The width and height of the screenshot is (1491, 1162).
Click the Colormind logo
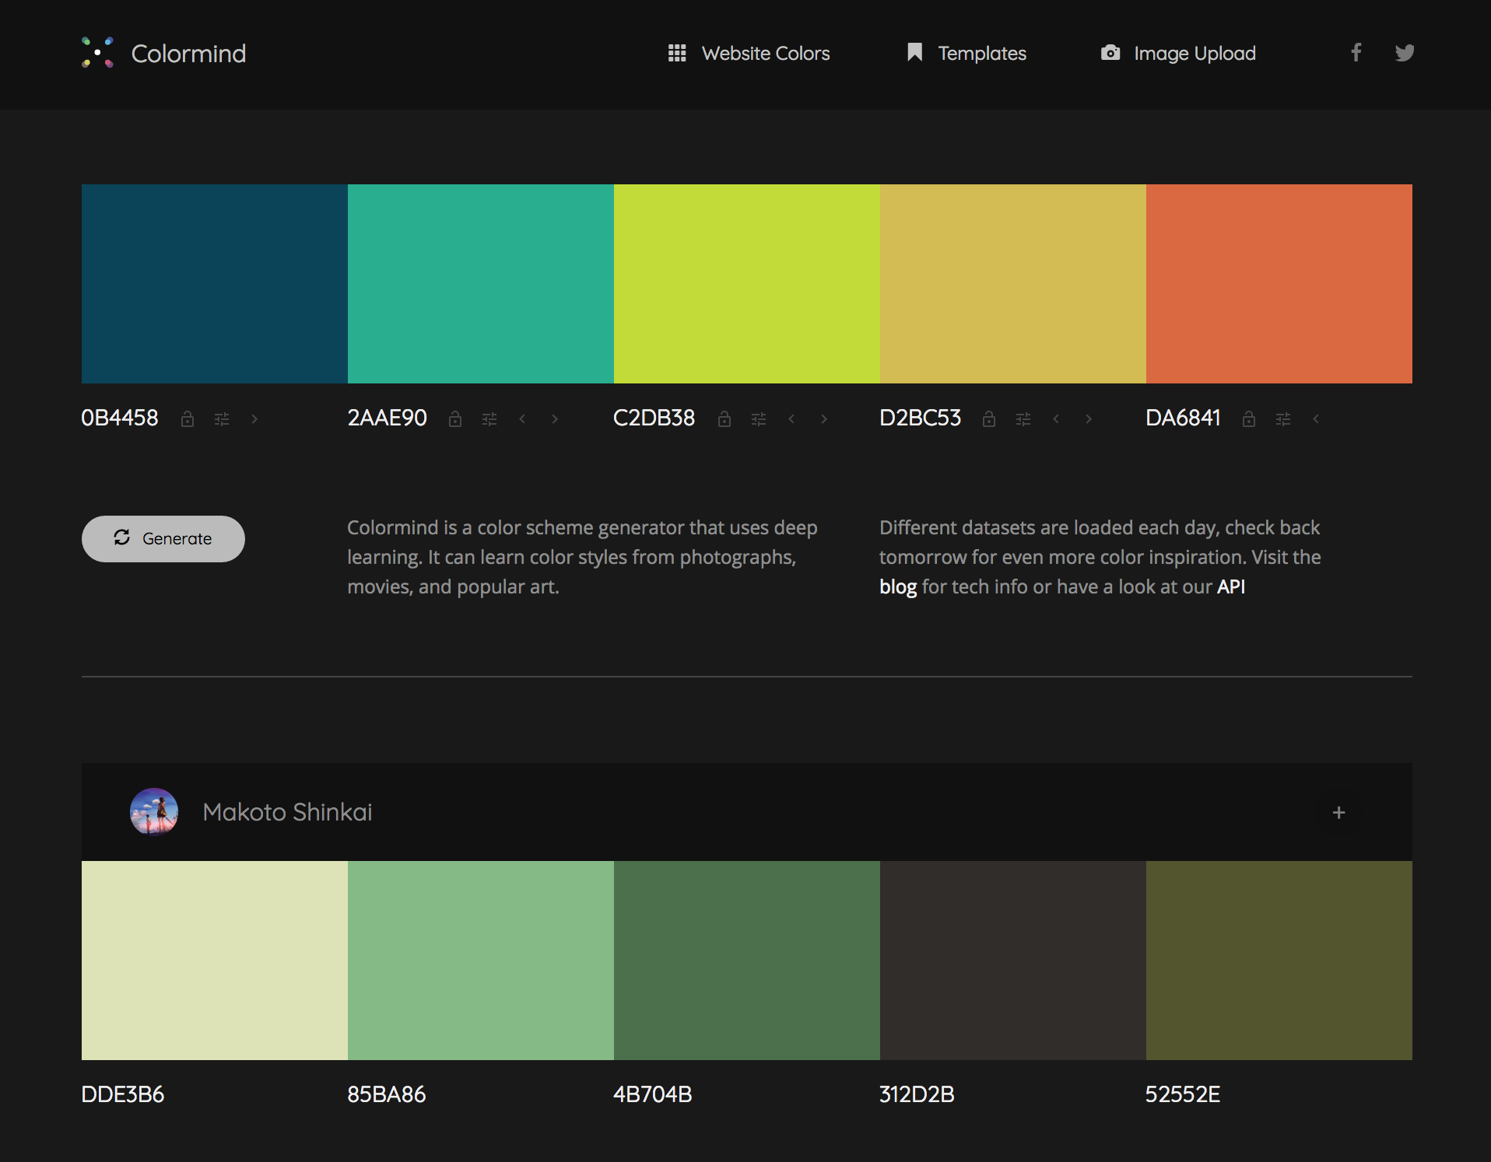click(163, 53)
